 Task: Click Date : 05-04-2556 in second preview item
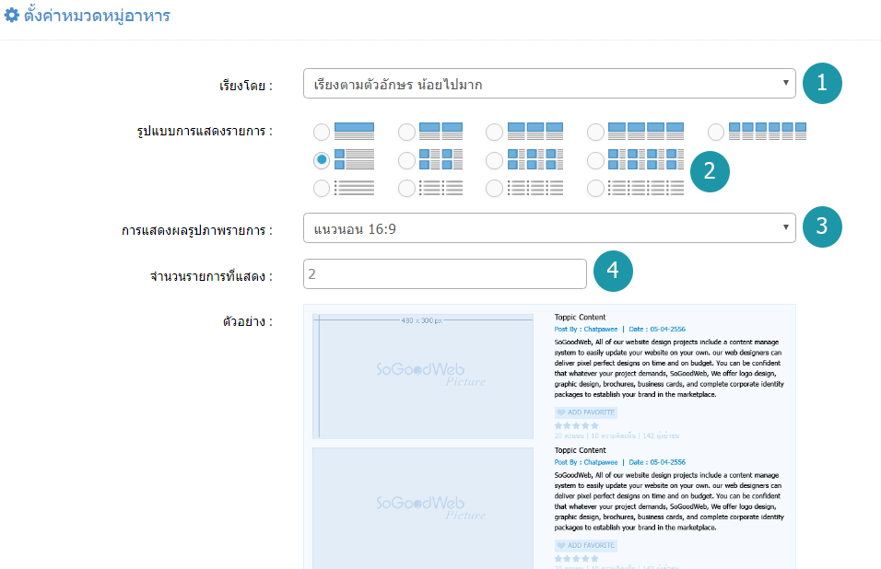[x=657, y=462]
